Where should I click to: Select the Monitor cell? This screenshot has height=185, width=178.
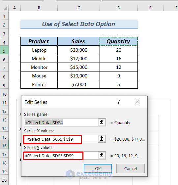[x=39, y=67]
